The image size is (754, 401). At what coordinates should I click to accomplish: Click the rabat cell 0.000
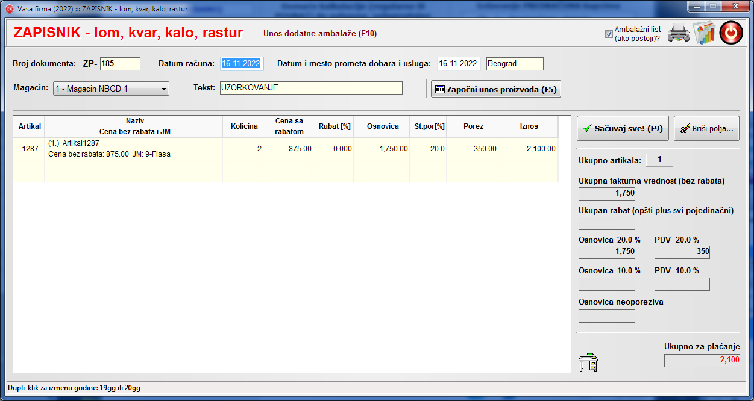click(x=334, y=149)
